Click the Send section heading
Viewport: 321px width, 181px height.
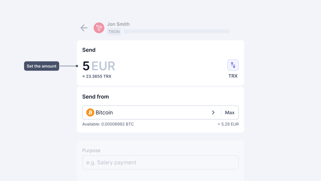(x=89, y=50)
